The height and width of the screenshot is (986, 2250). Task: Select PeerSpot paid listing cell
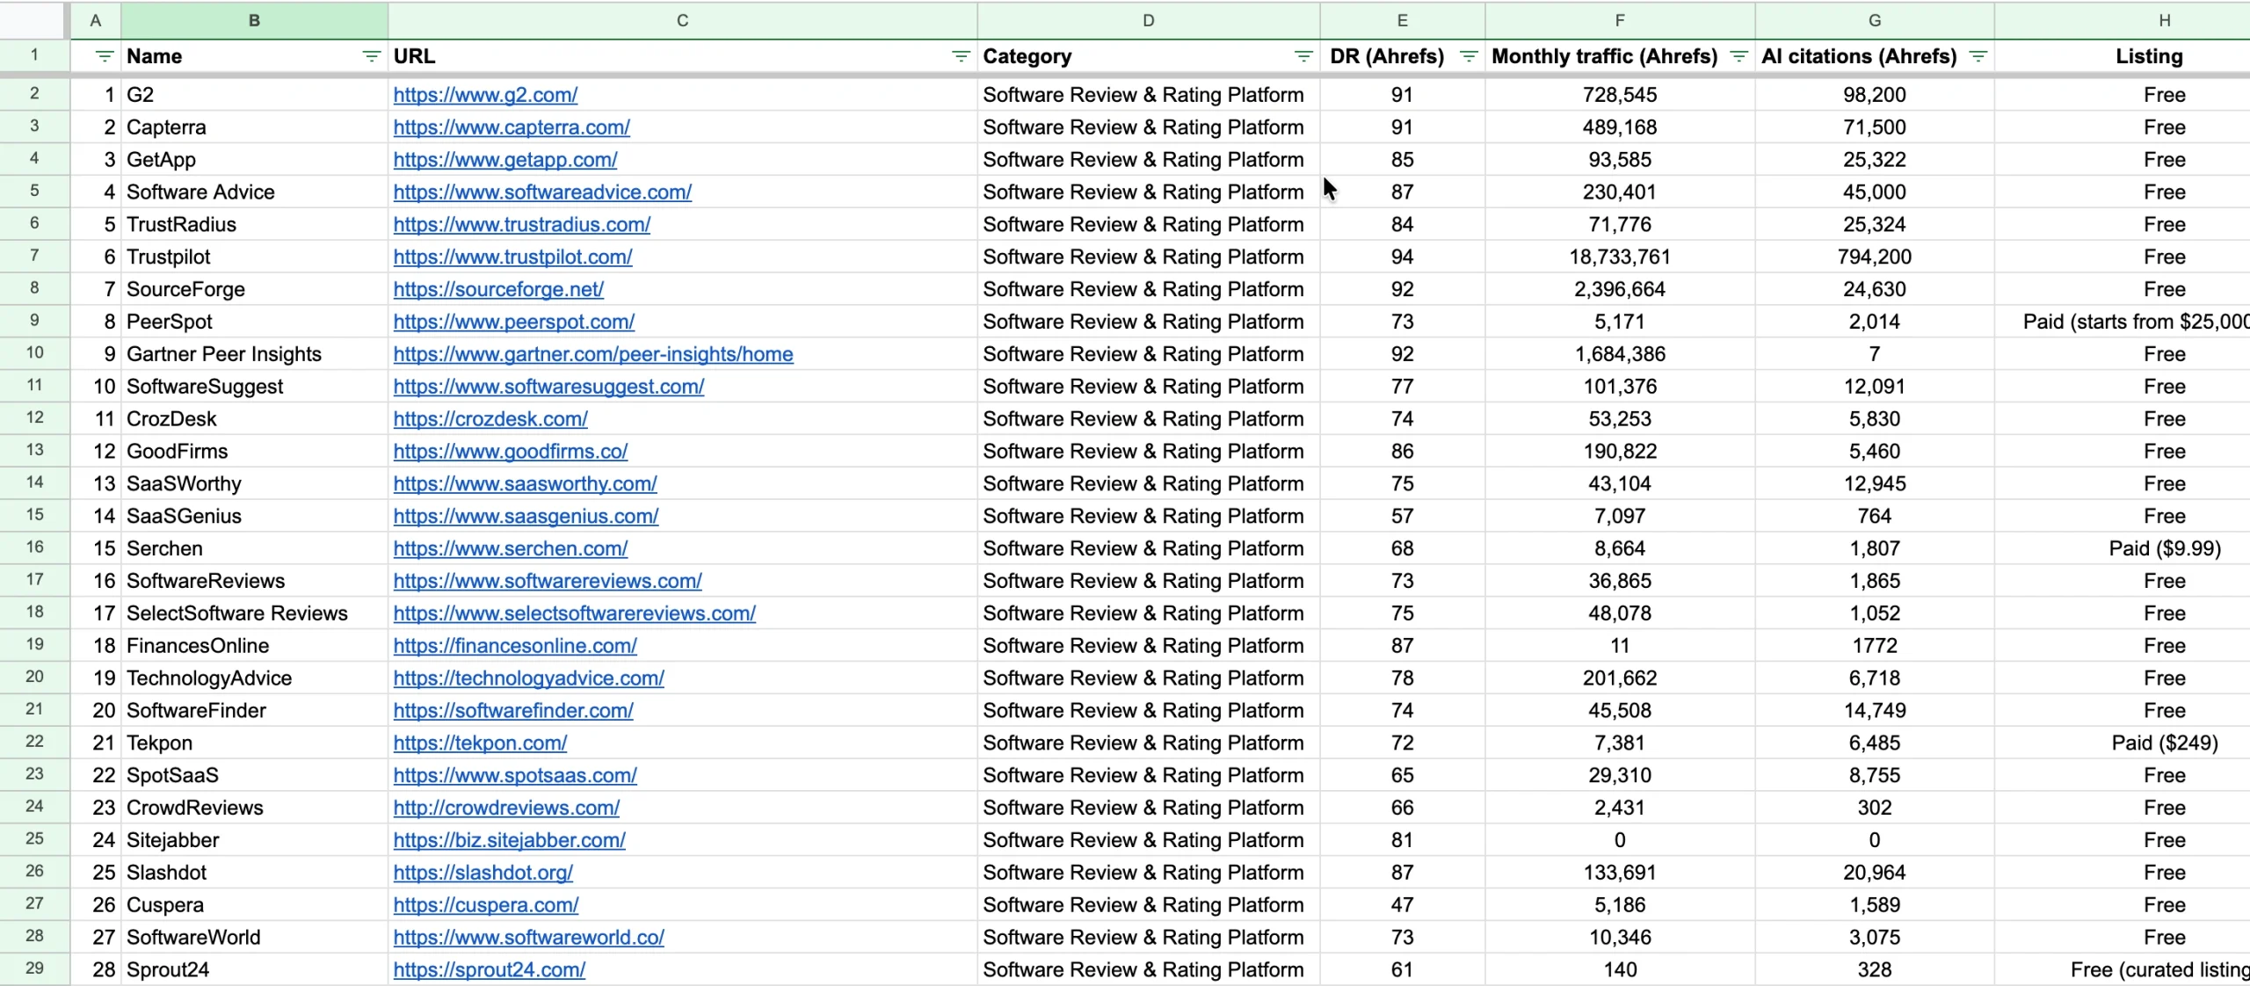pos(2122,322)
